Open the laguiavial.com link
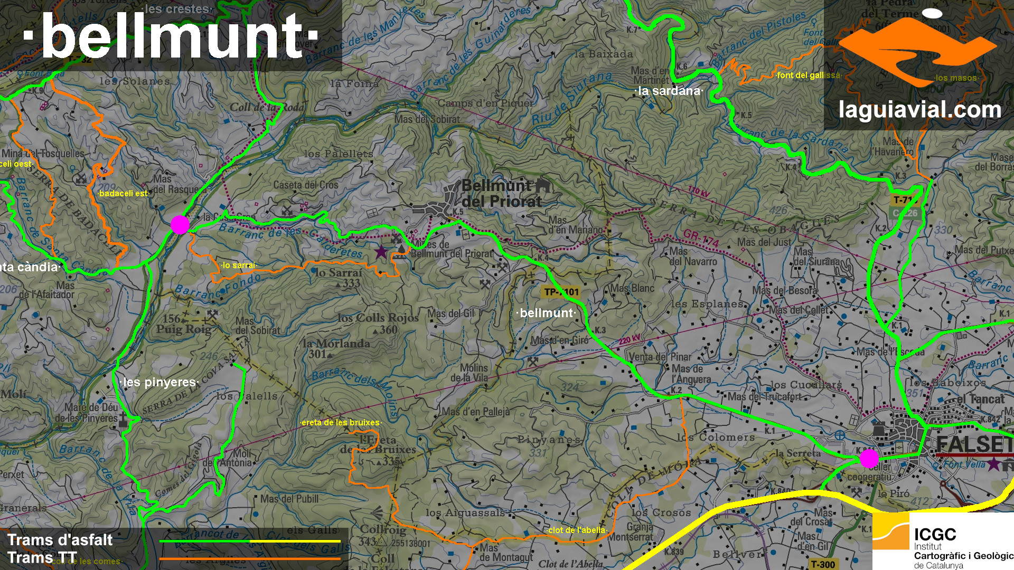This screenshot has width=1014, height=570. click(x=919, y=110)
